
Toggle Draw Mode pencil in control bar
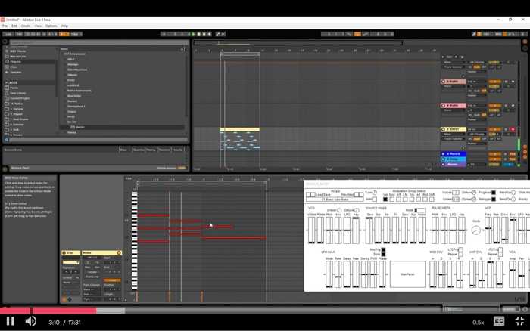(x=474, y=34)
